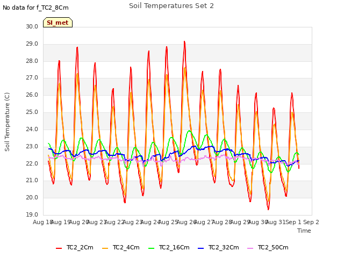Image resolution: width=344 pixels, height=258 pixels.
Task: Click the 24.0 y-axis tick label
Action: [x=32, y=130]
